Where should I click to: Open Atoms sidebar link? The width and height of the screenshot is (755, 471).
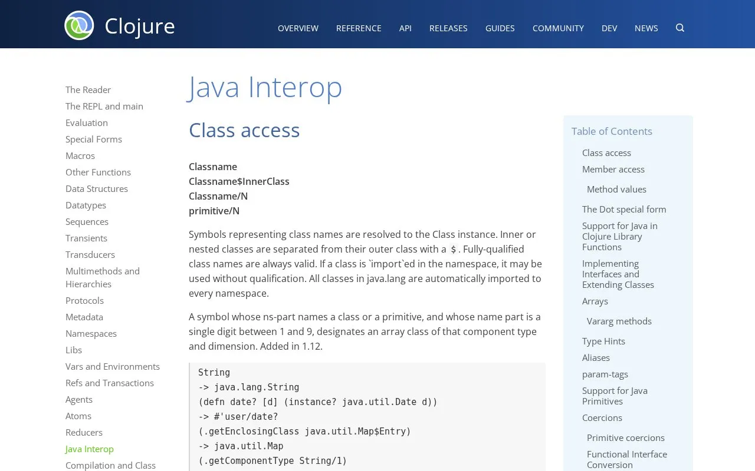click(x=78, y=416)
